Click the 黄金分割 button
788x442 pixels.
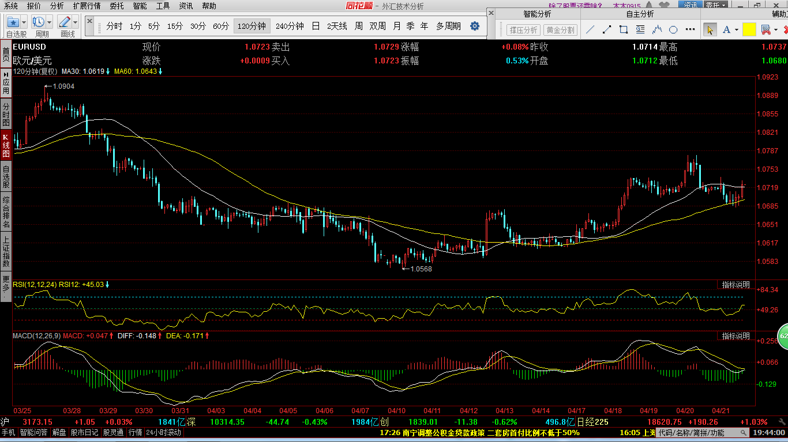tap(560, 30)
